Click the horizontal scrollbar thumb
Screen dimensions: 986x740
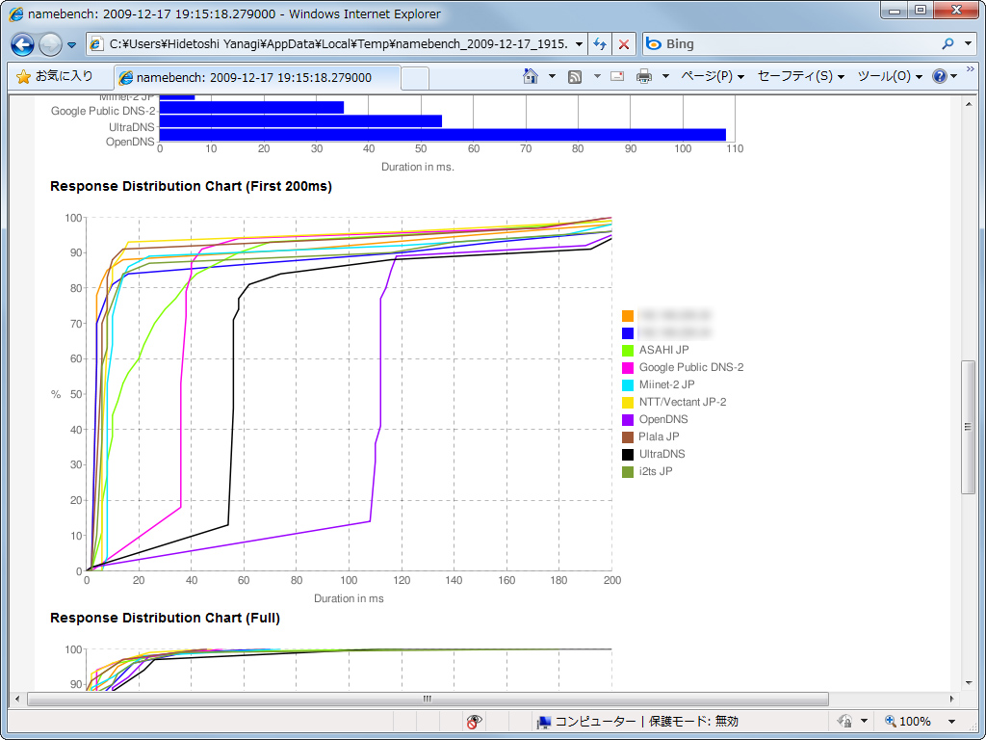(428, 699)
